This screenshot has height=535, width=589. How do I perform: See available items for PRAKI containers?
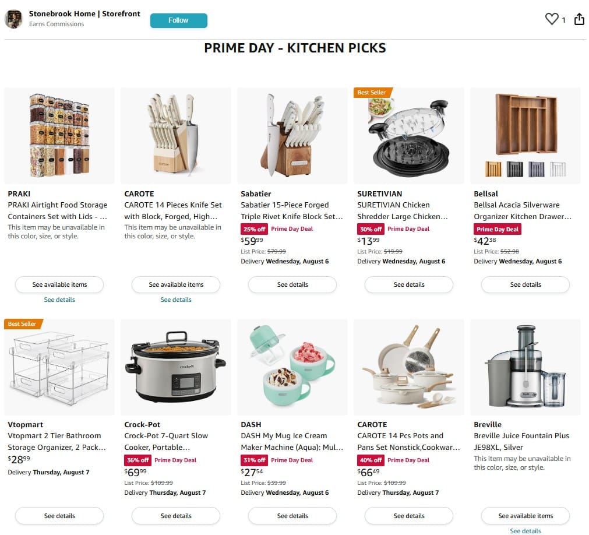click(59, 285)
